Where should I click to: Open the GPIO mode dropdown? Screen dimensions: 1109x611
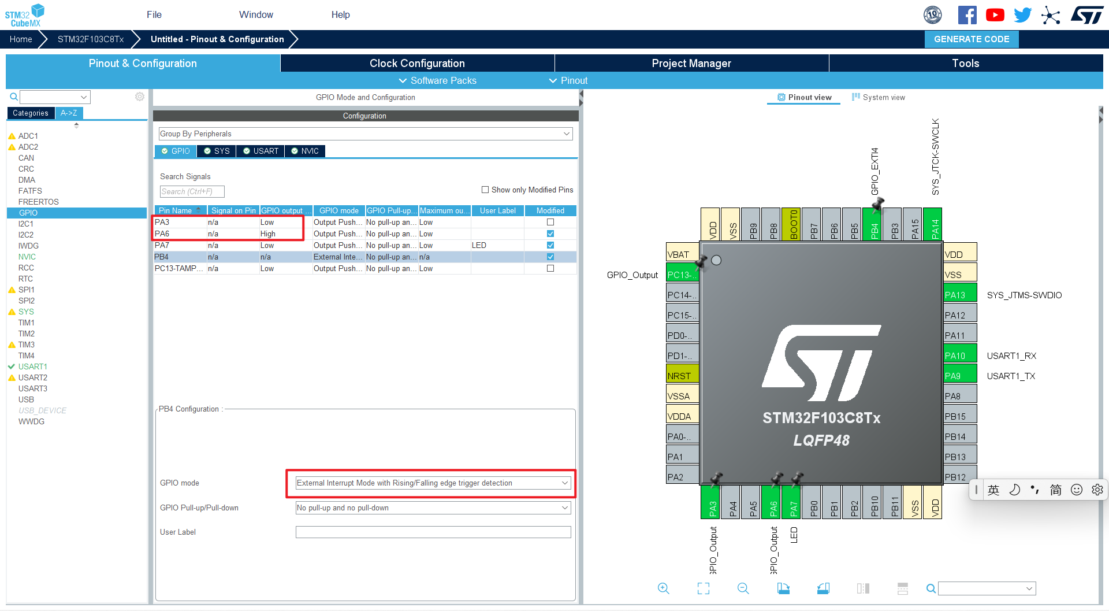point(433,483)
